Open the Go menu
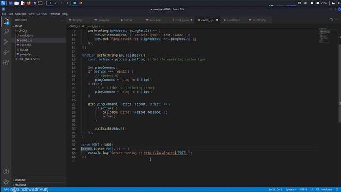 click(38, 14)
